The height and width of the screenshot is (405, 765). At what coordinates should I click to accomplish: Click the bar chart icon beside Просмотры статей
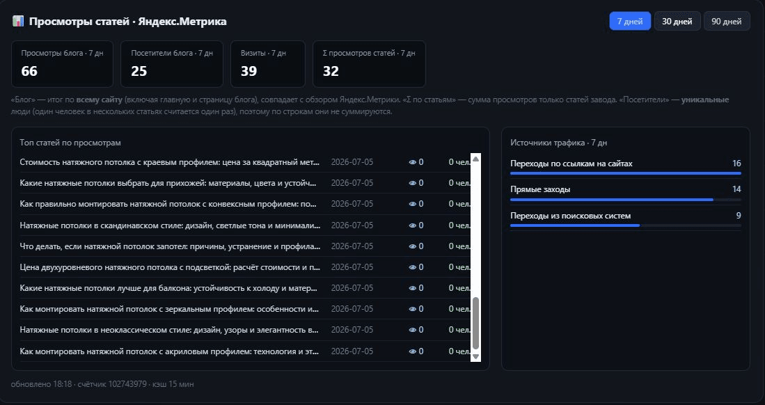click(x=18, y=22)
